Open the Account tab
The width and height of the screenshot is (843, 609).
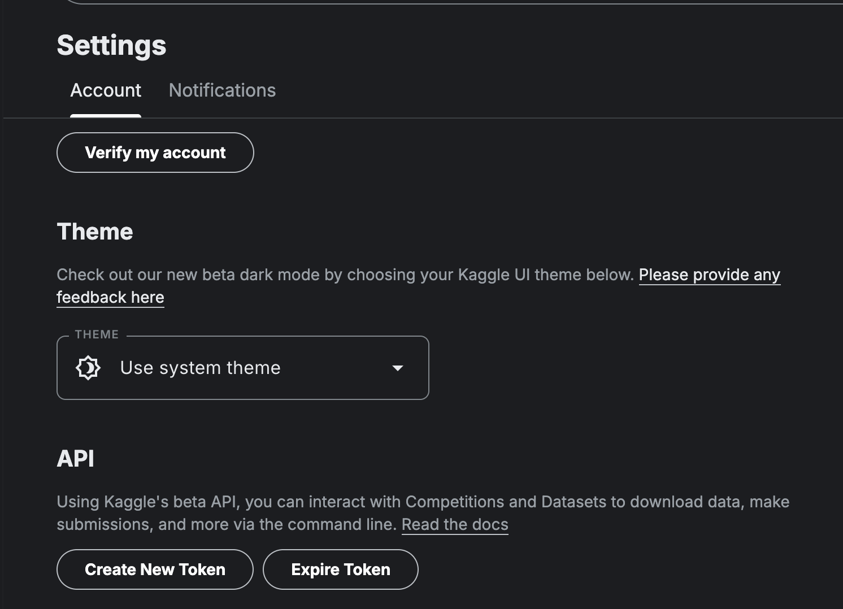point(106,90)
